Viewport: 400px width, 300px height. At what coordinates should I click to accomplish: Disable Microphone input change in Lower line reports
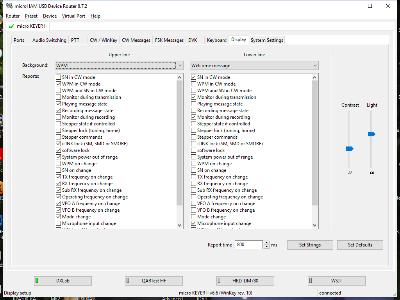pyautogui.click(x=193, y=223)
